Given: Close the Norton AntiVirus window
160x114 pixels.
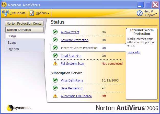Looking at the screenshot, I should point(155,5).
